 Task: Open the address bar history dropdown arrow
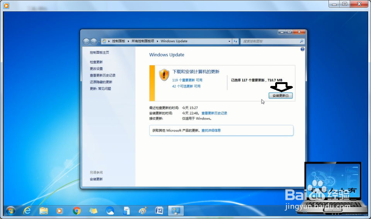coord(229,41)
